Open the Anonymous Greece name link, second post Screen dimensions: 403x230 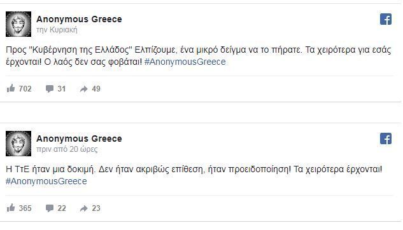(x=79, y=139)
